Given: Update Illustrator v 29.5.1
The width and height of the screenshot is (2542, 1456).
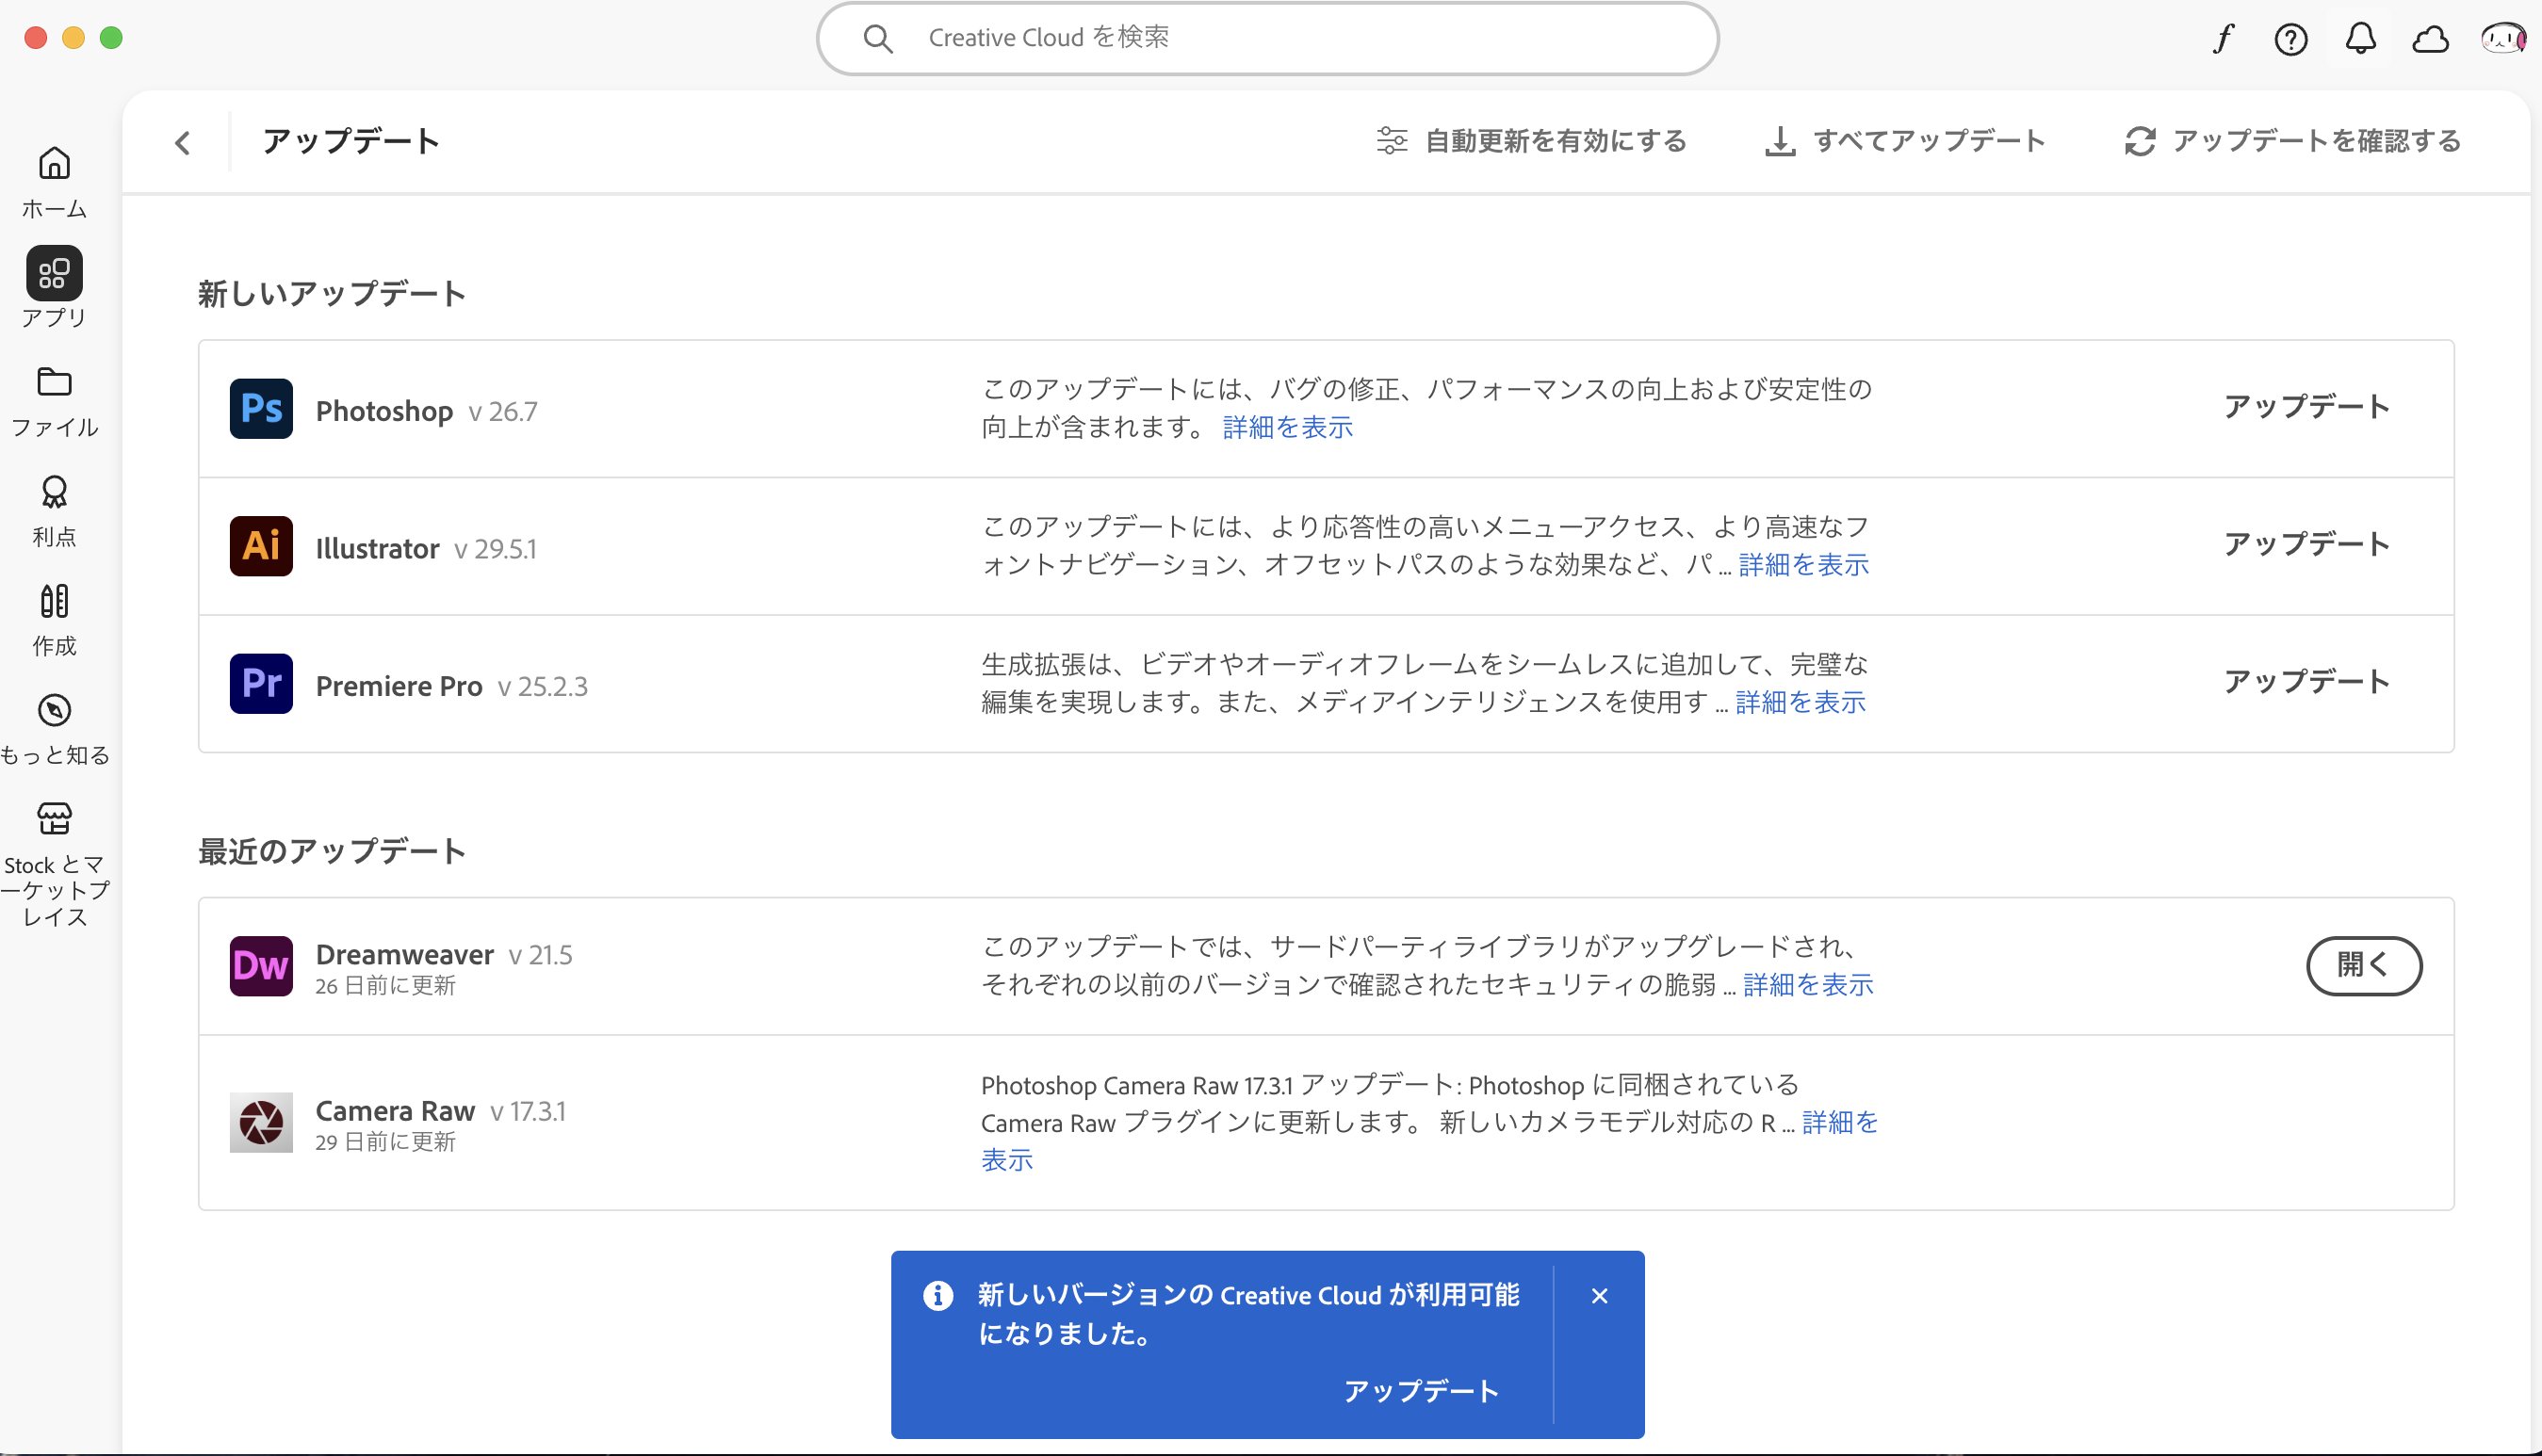Looking at the screenshot, I should (x=2306, y=544).
